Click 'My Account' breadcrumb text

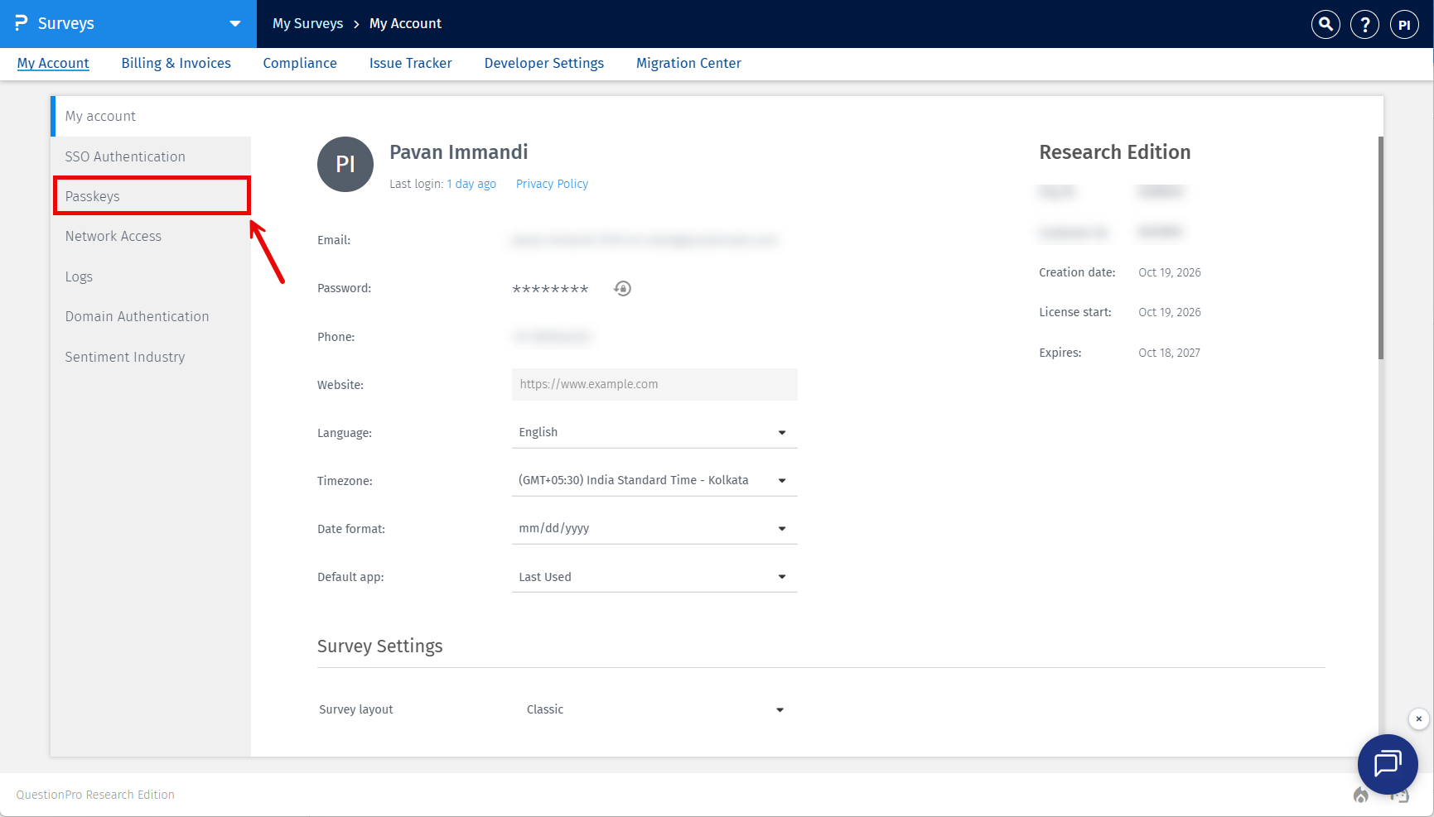click(405, 23)
